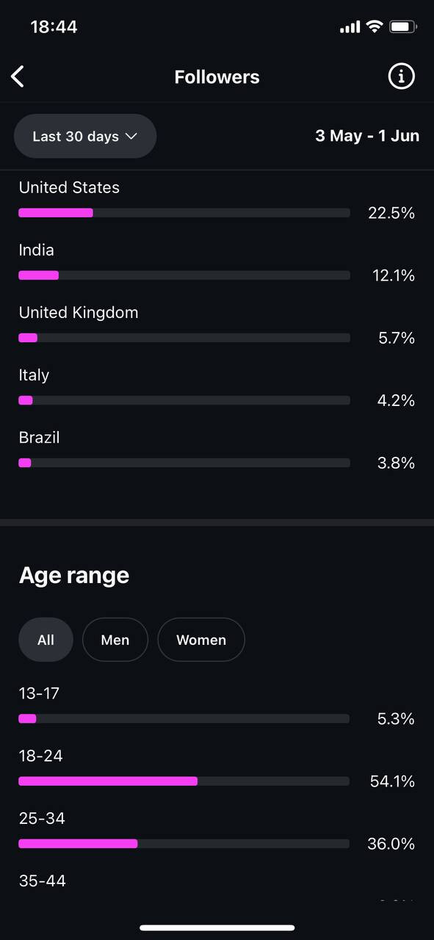Tap the India percentage bar

pyautogui.click(x=184, y=275)
